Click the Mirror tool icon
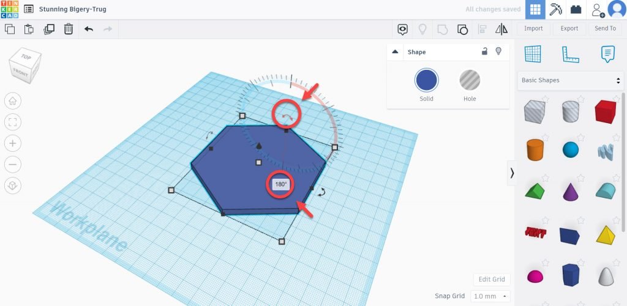The height and width of the screenshot is (306, 627). (501, 29)
